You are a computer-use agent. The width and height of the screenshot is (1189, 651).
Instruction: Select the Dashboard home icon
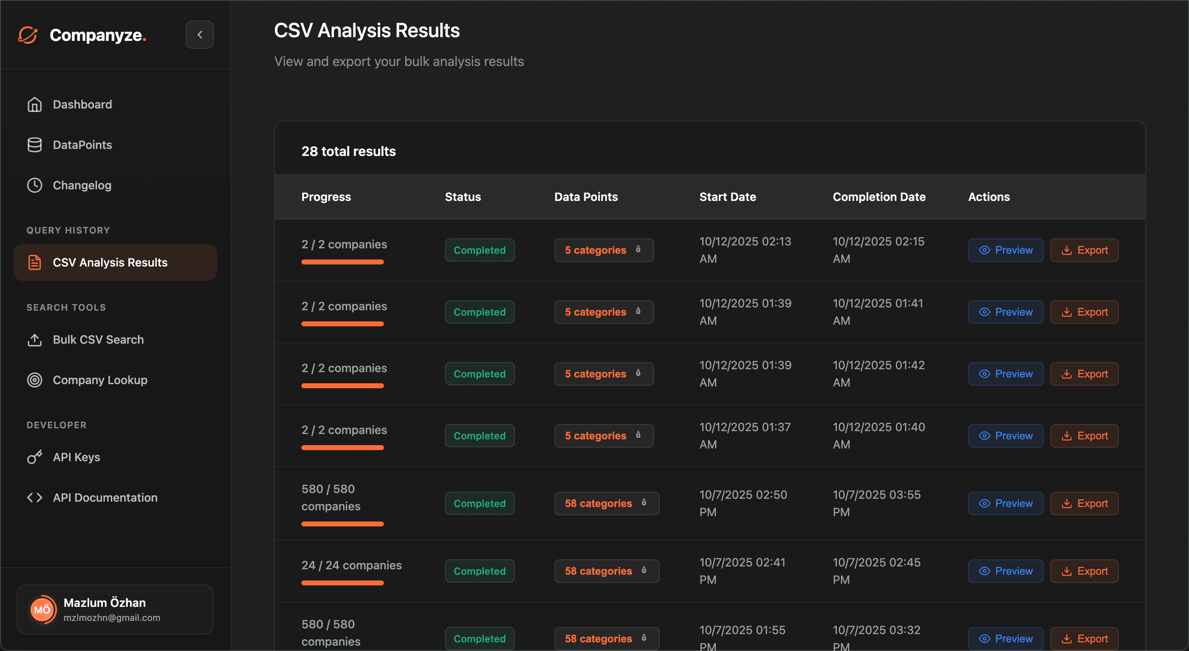[35, 104]
